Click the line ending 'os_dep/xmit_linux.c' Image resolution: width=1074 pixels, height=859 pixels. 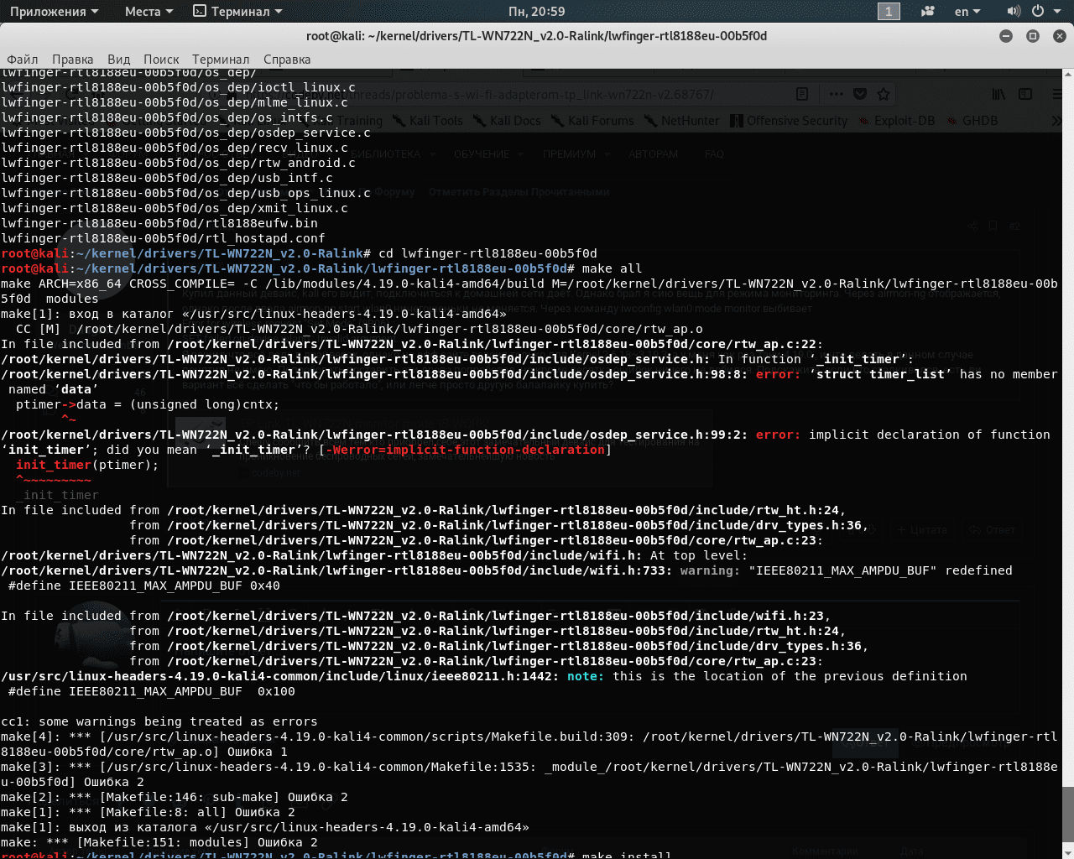pos(175,208)
